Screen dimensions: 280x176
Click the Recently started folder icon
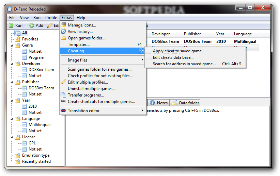(x=17, y=161)
